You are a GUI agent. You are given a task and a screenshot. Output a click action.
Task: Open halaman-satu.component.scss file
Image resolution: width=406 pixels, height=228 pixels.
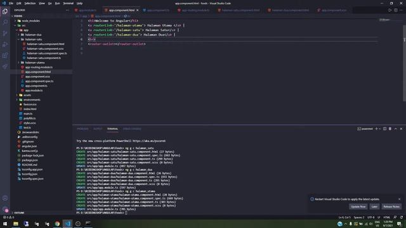pyautogui.click(x=45, y=49)
